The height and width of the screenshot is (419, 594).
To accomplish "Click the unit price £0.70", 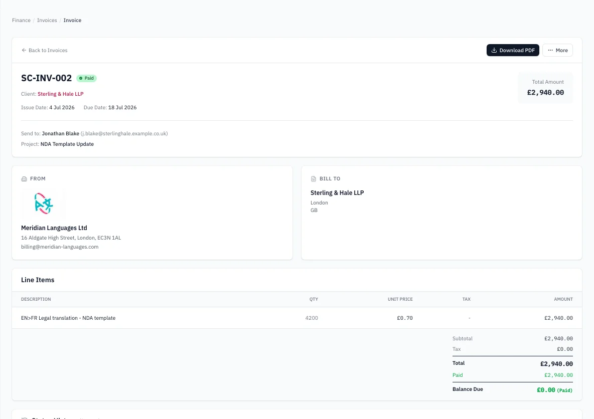I will [x=405, y=318].
